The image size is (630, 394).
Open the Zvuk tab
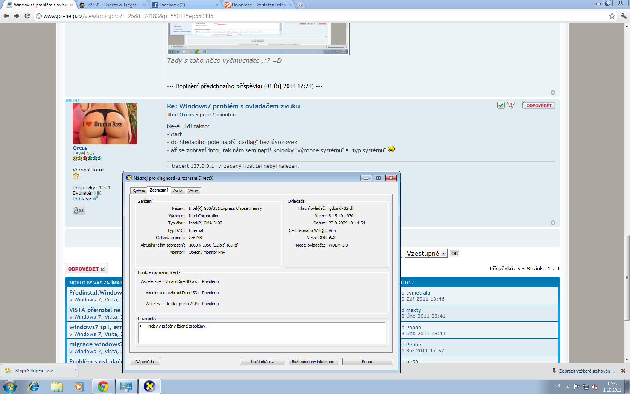177,191
